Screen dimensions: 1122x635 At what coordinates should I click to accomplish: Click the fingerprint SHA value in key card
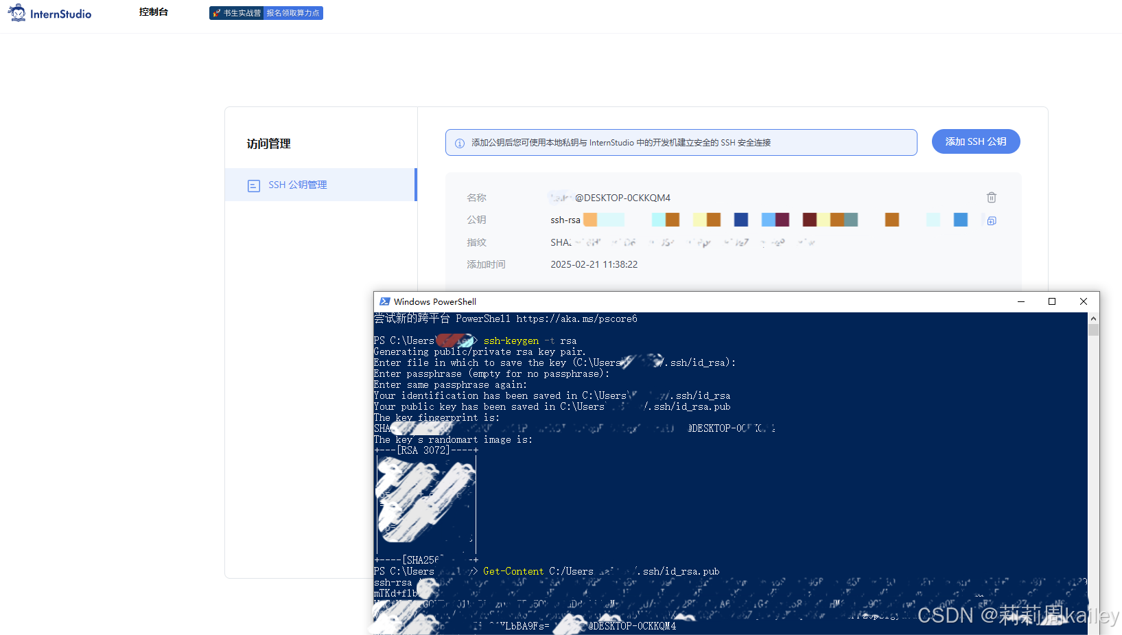click(x=683, y=242)
